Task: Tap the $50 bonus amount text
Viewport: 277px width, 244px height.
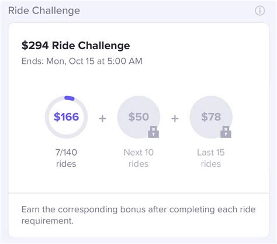Action: tap(138, 117)
